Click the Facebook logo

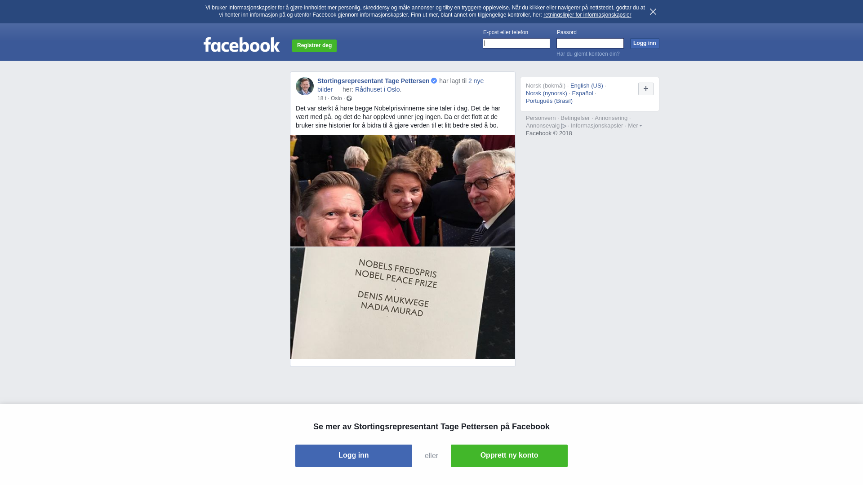click(x=241, y=44)
